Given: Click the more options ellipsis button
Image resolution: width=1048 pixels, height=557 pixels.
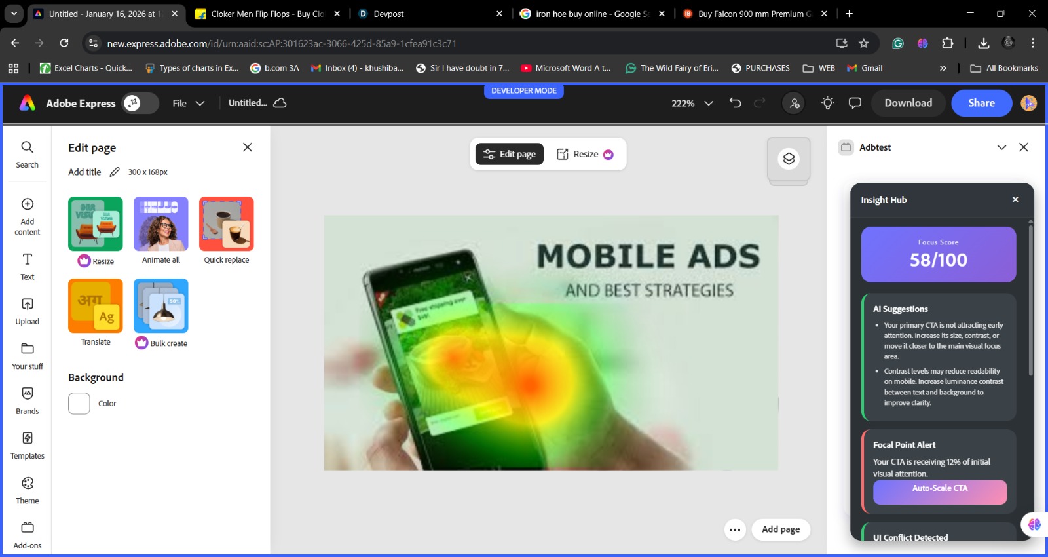Looking at the screenshot, I should click(x=735, y=529).
